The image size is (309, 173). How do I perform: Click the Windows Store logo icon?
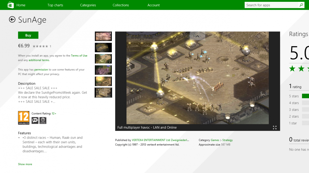(11, 5)
